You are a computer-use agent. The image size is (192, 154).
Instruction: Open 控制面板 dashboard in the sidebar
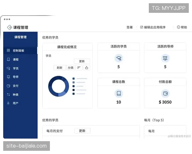click(20, 50)
